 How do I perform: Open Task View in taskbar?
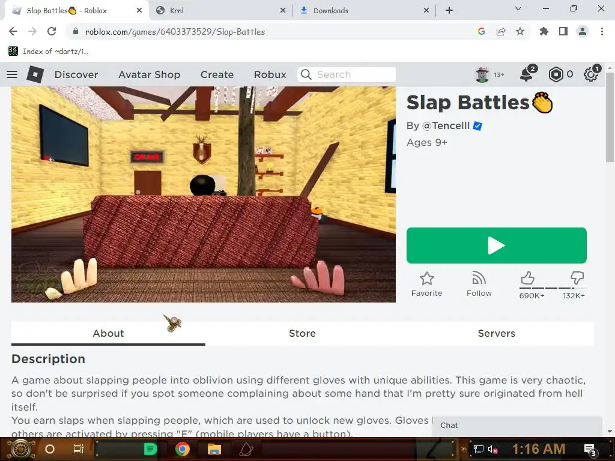79,449
